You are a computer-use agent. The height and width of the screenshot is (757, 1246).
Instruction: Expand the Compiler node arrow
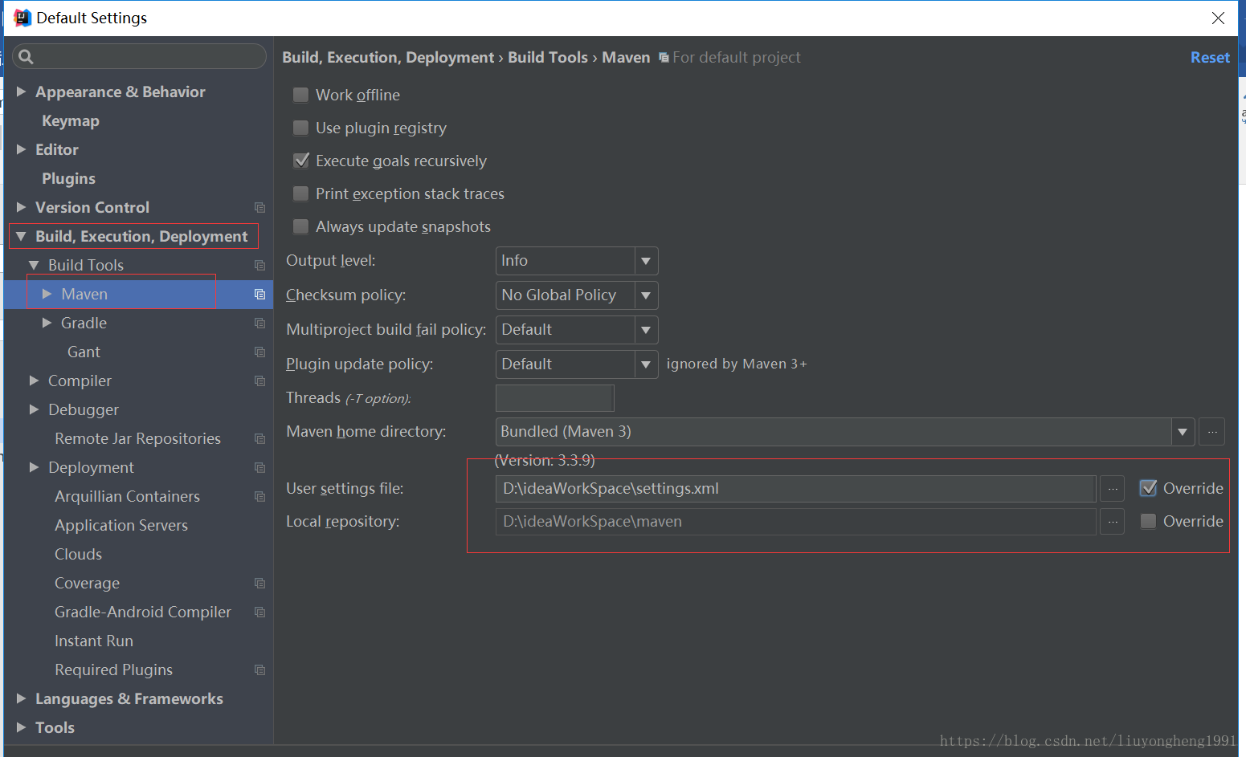[x=34, y=381]
